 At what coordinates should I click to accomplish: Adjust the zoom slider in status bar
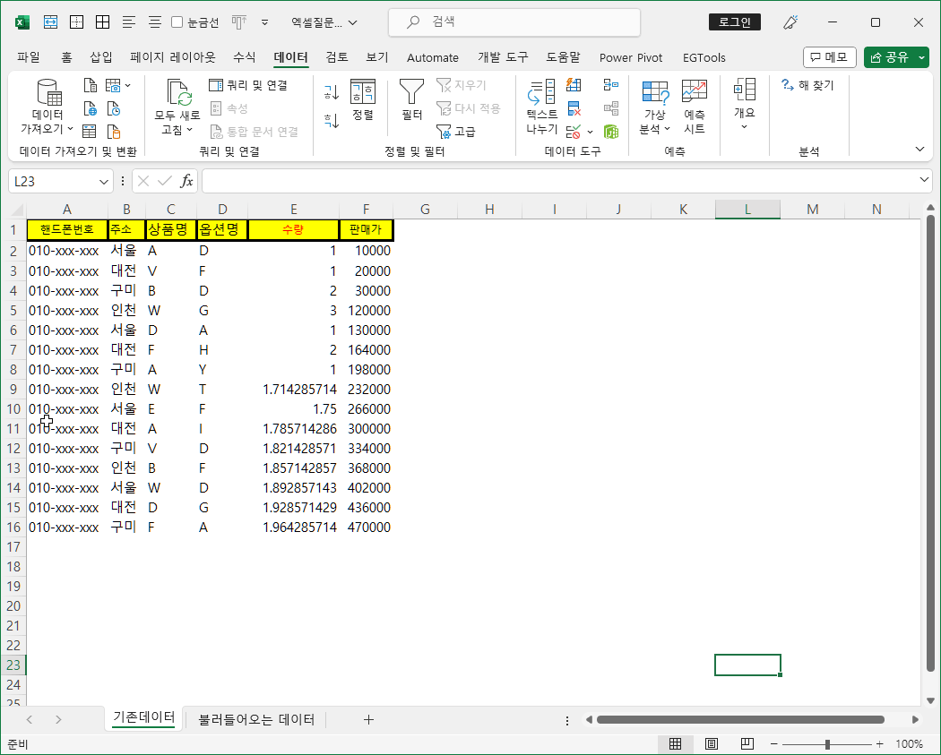827,744
